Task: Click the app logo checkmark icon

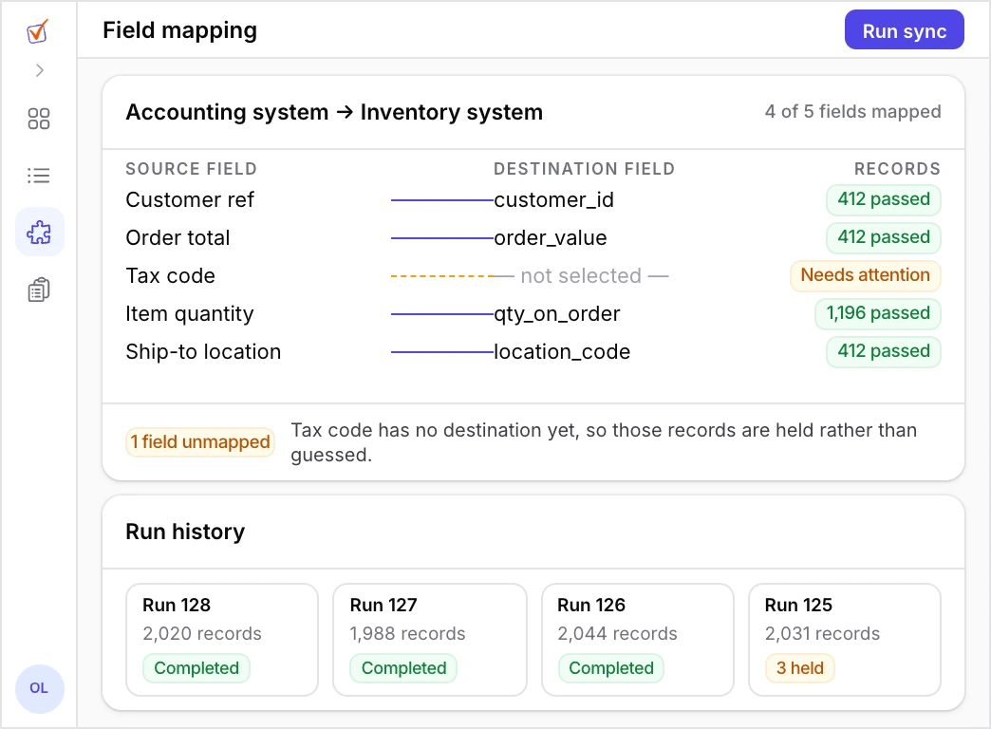Action: click(x=38, y=31)
